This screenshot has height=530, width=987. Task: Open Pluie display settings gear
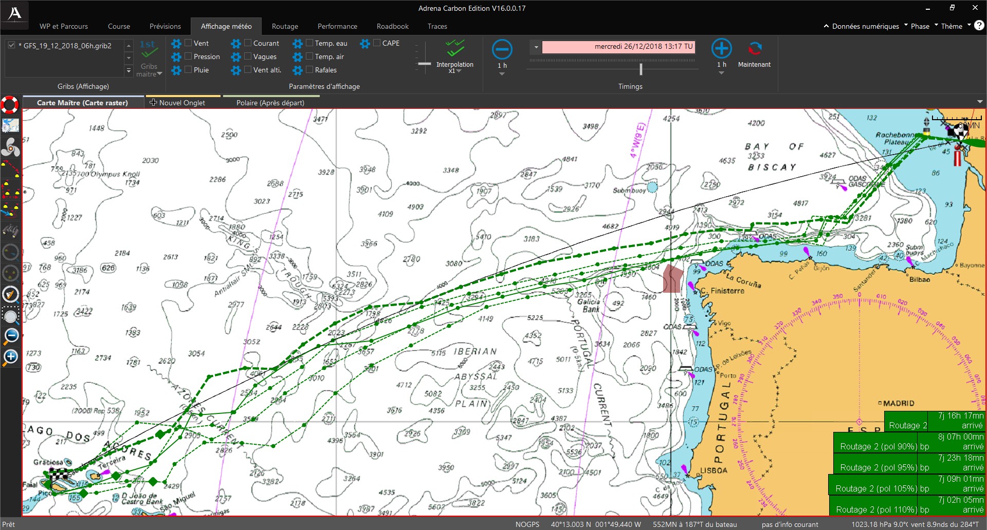coord(176,70)
